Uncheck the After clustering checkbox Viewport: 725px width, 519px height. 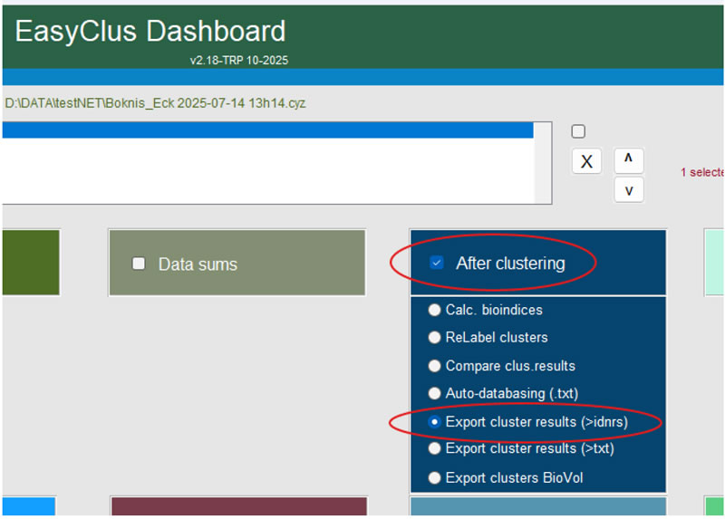coord(437,264)
